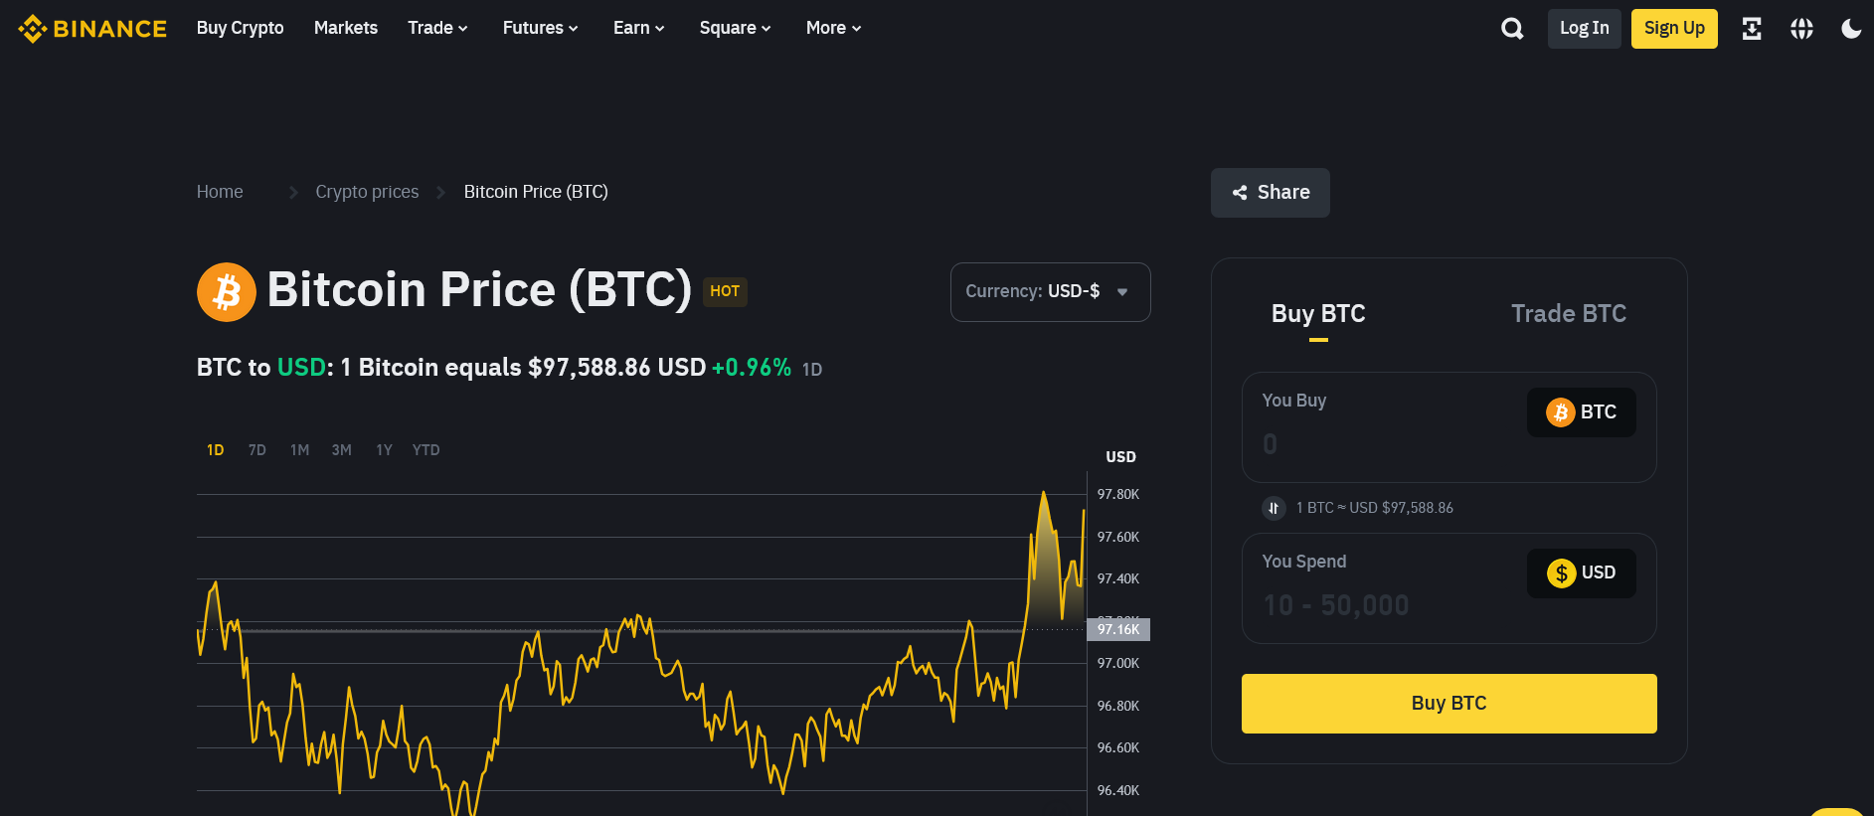Image resolution: width=1874 pixels, height=816 pixels.
Task: Click the HOT badge
Action: 725,291
